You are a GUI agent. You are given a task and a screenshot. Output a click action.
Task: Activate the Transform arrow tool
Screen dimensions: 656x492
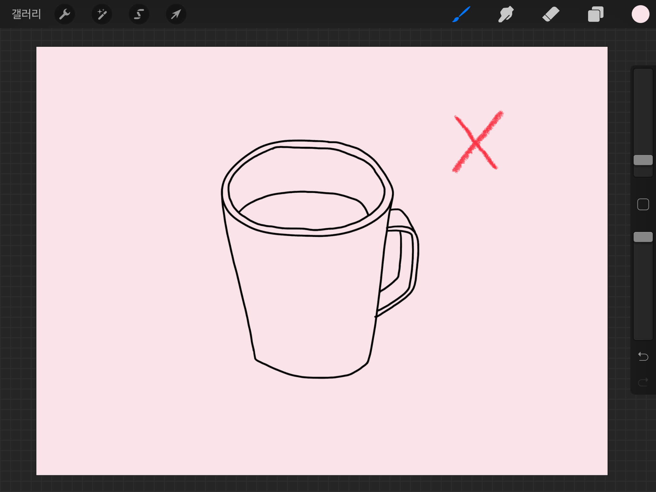point(176,14)
